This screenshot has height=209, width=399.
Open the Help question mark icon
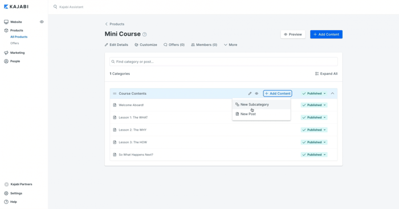pos(6,202)
